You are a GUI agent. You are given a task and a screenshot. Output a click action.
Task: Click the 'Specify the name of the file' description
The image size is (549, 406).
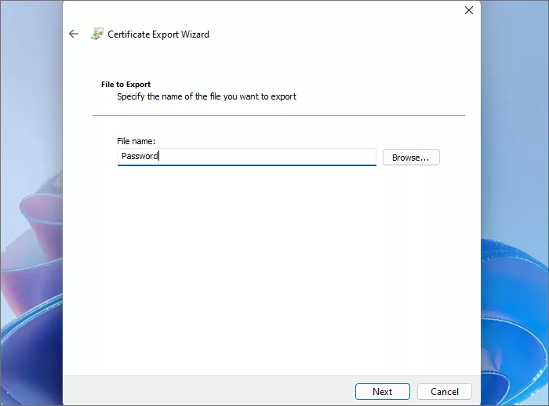click(x=206, y=97)
